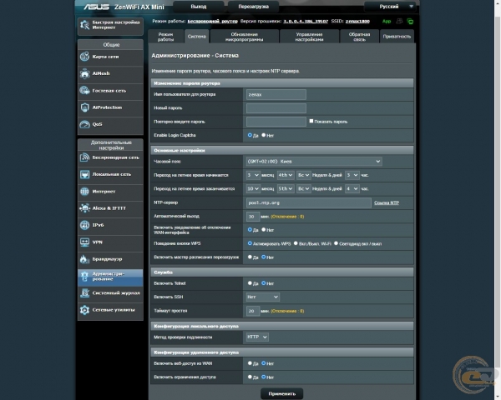Click the Перезагрузка (Reboot) button
The height and width of the screenshot is (400, 501).
tap(253, 7)
